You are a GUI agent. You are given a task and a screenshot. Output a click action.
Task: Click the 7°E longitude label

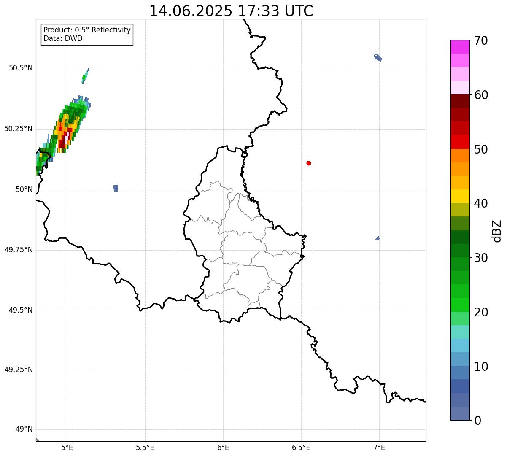(379, 447)
